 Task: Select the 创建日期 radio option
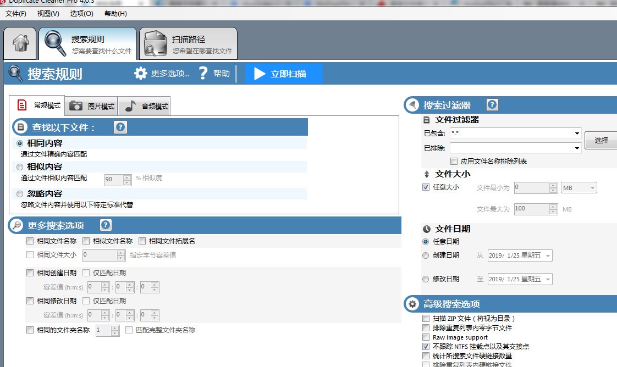[425, 255]
